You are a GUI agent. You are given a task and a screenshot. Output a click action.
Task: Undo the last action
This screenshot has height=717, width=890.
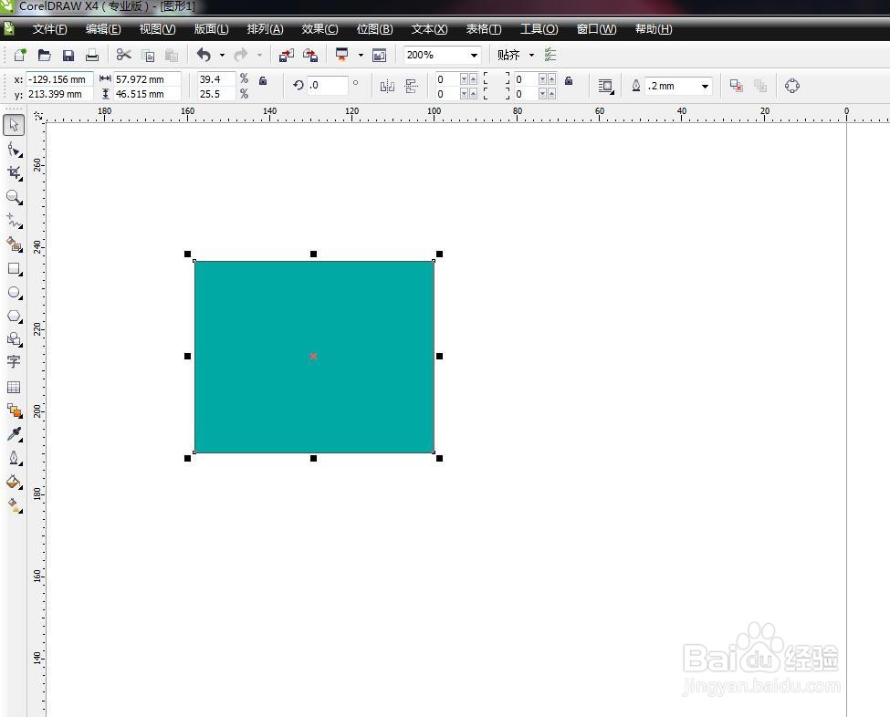click(x=204, y=55)
